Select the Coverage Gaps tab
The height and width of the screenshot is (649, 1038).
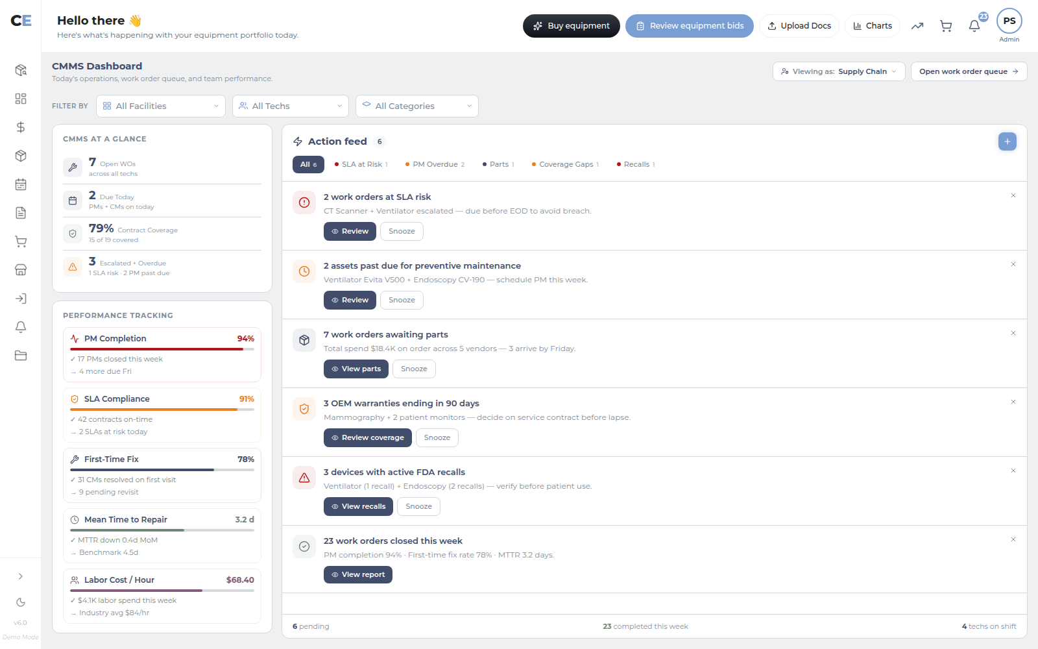565,165
